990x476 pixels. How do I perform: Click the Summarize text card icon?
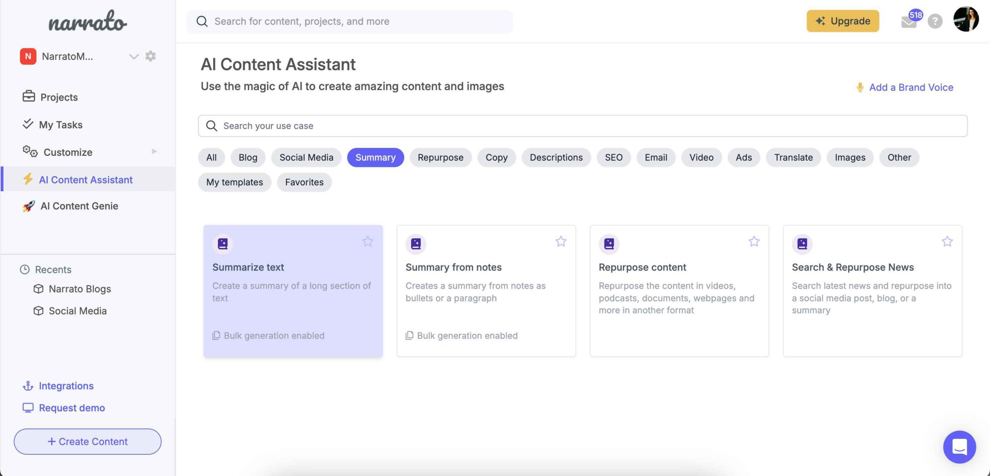point(223,244)
